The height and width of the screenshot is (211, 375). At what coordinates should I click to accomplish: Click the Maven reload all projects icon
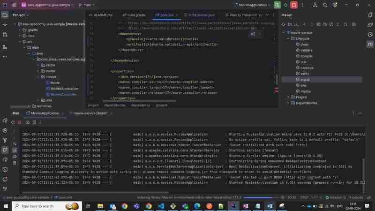(284, 24)
